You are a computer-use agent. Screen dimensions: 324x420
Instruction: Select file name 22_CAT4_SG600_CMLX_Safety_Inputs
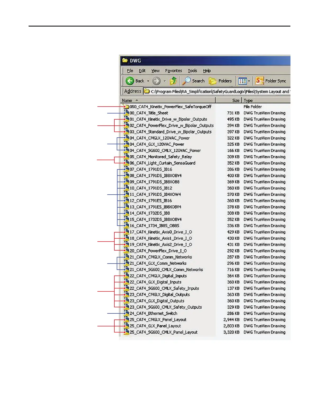164,288
